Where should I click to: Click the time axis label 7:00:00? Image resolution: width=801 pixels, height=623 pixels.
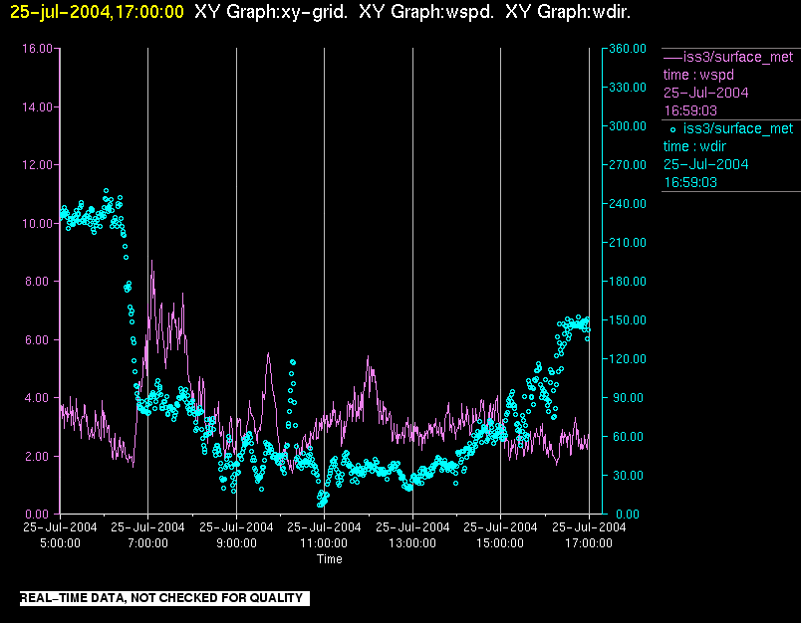[147, 543]
